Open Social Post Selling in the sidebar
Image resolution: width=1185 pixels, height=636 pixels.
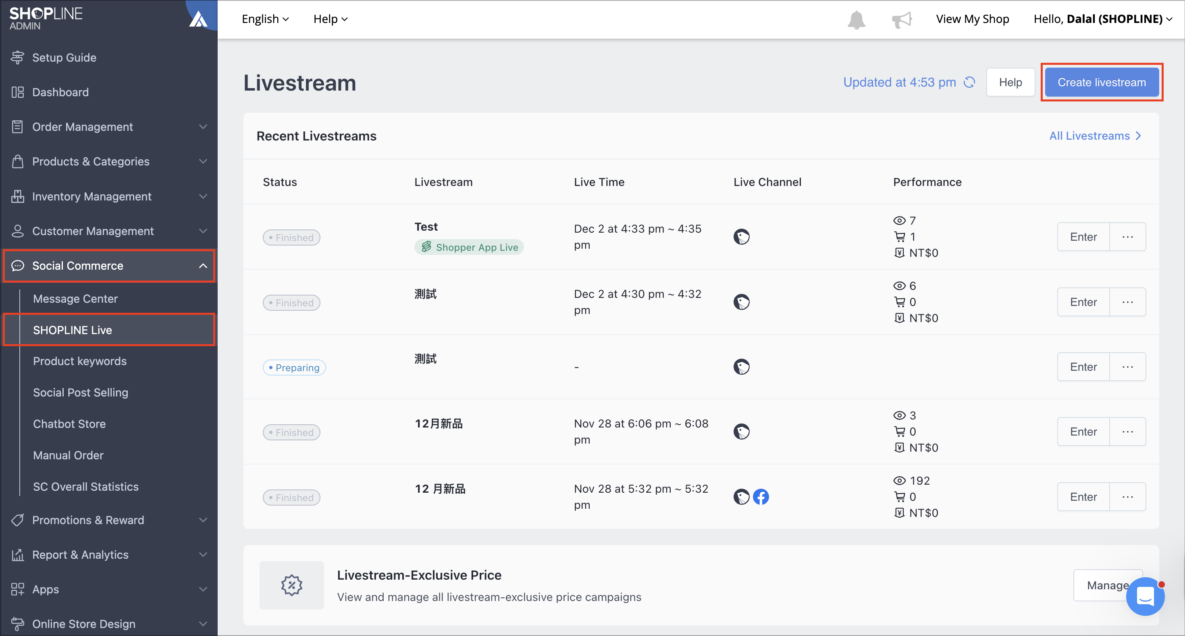coord(81,392)
